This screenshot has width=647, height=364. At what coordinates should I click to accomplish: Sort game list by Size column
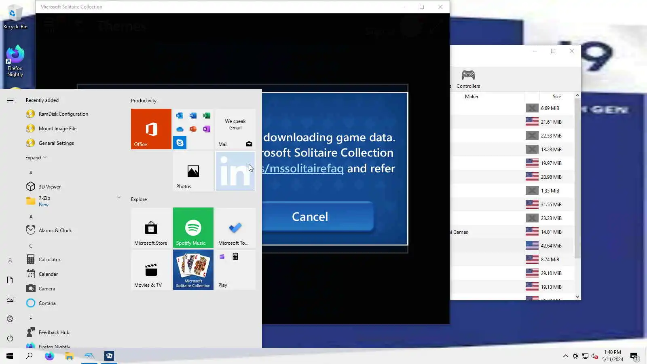click(556, 97)
